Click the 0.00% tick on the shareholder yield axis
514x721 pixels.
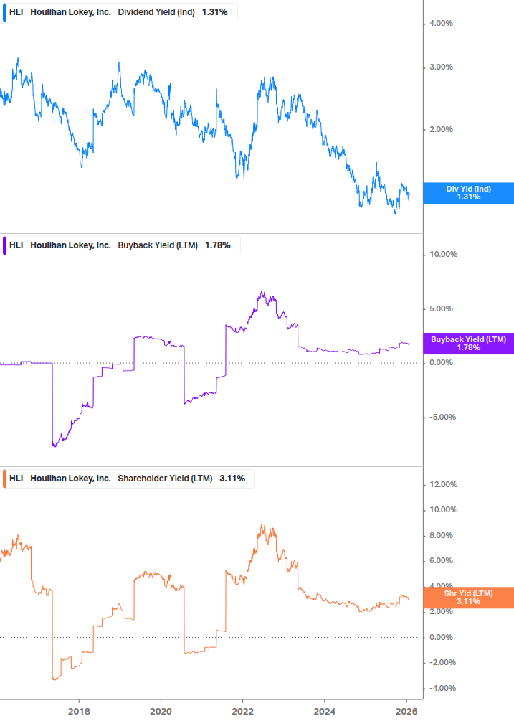pos(441,637)
